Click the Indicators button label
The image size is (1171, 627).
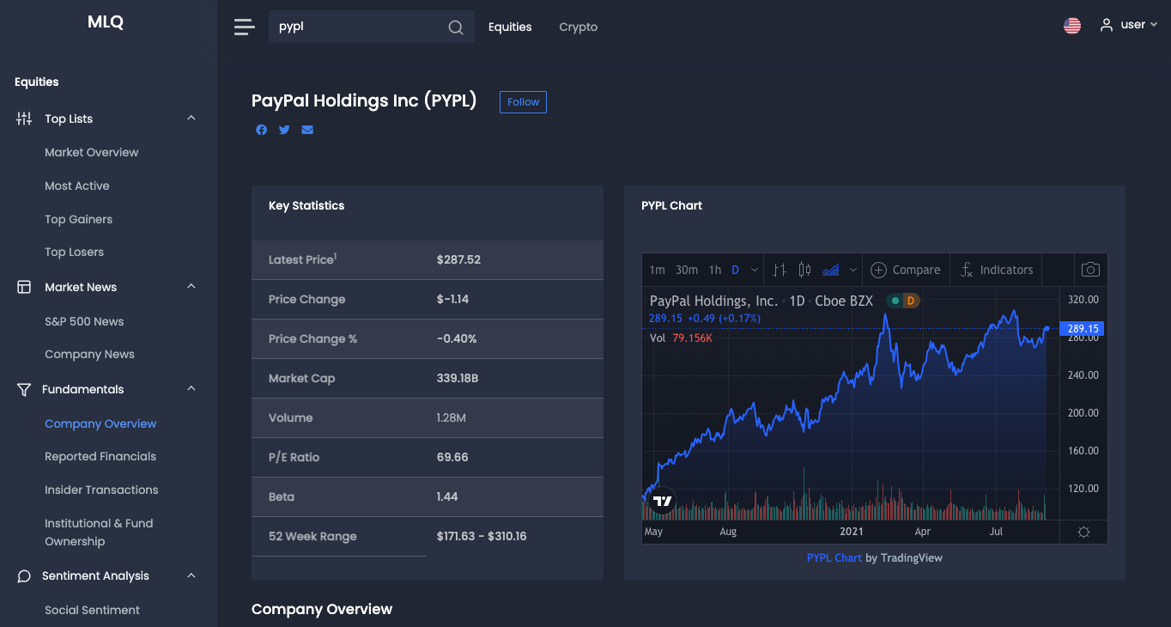pos(1007,270)
